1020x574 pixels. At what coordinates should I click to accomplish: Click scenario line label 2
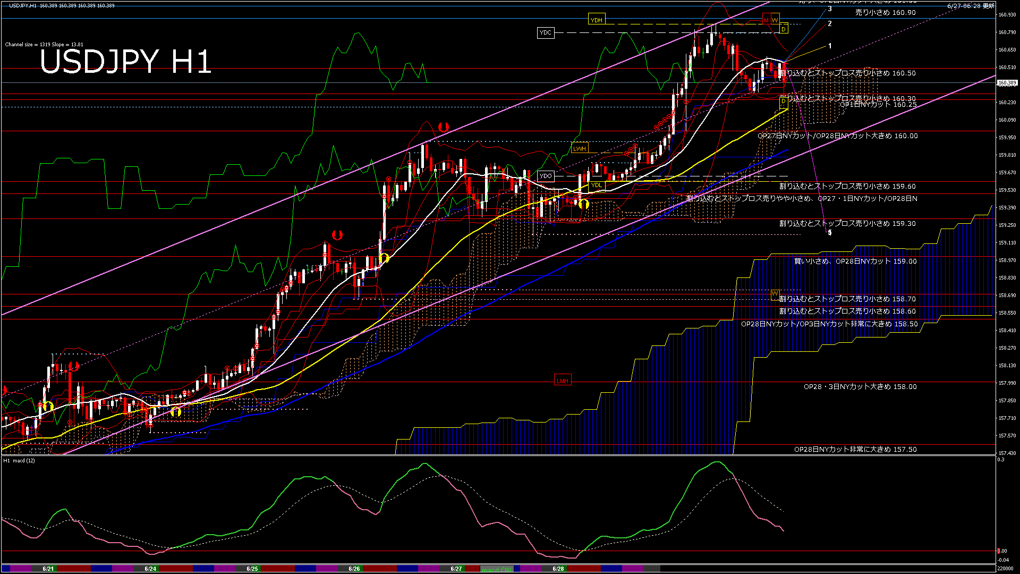[830, 23]
